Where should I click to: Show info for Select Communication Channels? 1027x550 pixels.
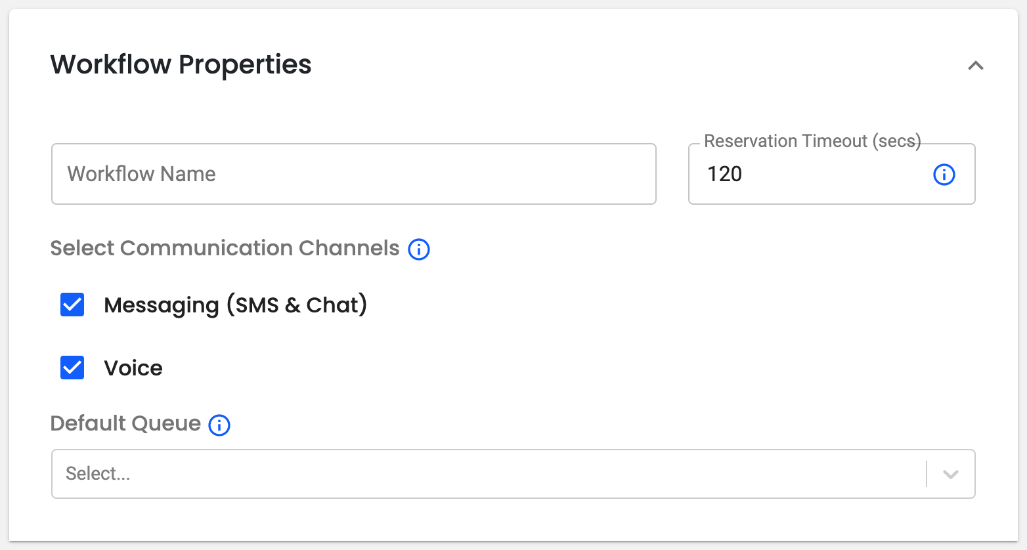click(x=419, y=249)
